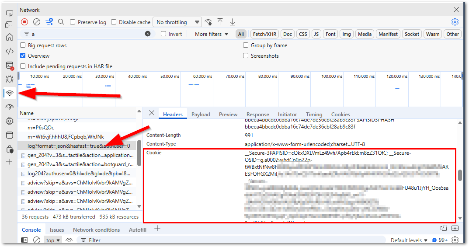Screen dimensions: 469x247
Task: Open Network settings gear icon
Action: pyautogui.click(x=455, y=22)
